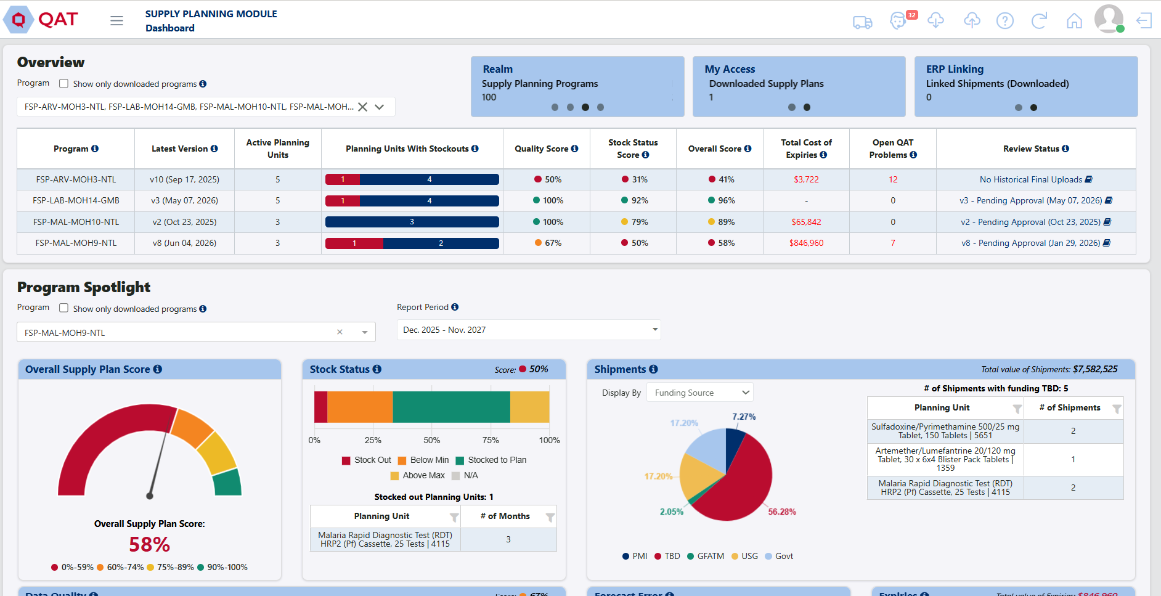
Task: Click the cloud upload icon
Action: tap(972, 20)
